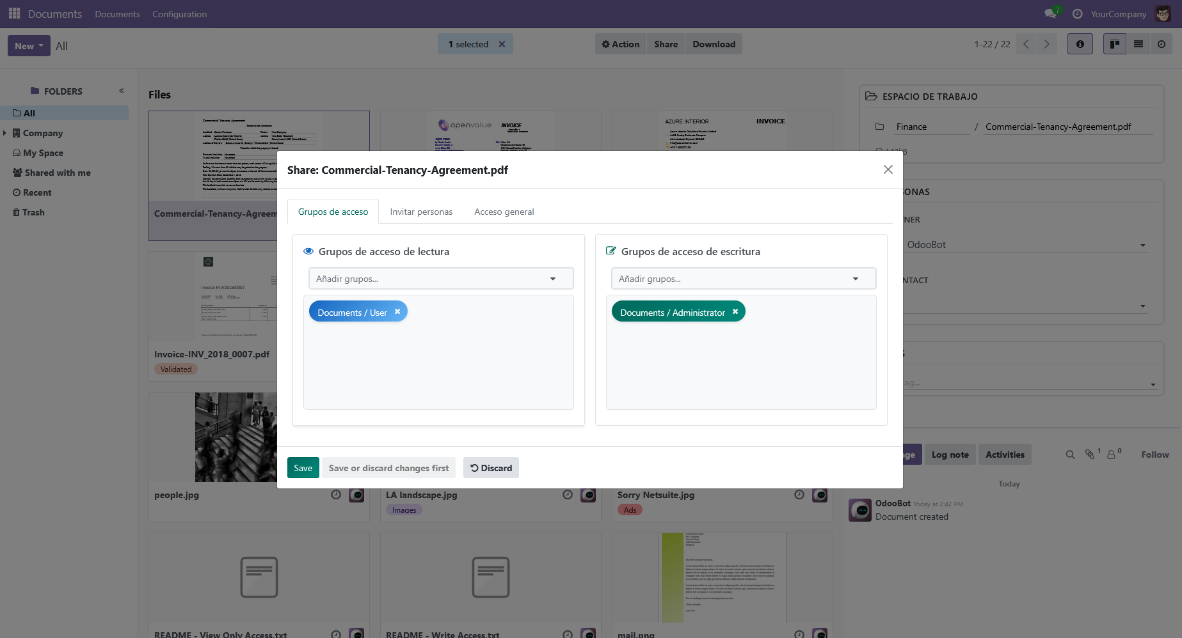This screenshot has height=638, width=1182.
Task: Open the discuss messages icon
Action: click(x=1050, y=13)
